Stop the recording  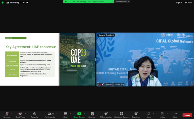(27, 2)
